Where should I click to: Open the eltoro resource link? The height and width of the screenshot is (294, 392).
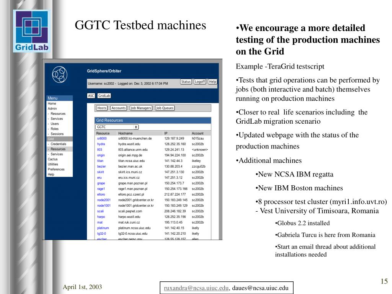[101, 194]
